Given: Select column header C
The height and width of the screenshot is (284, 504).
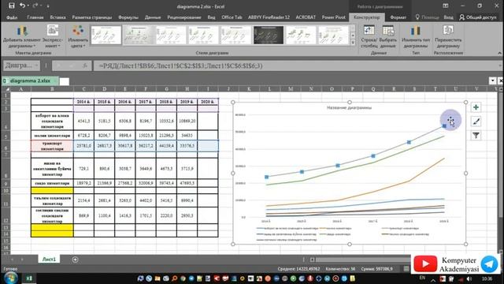Looking at the screenshot, I should point(84,89).
